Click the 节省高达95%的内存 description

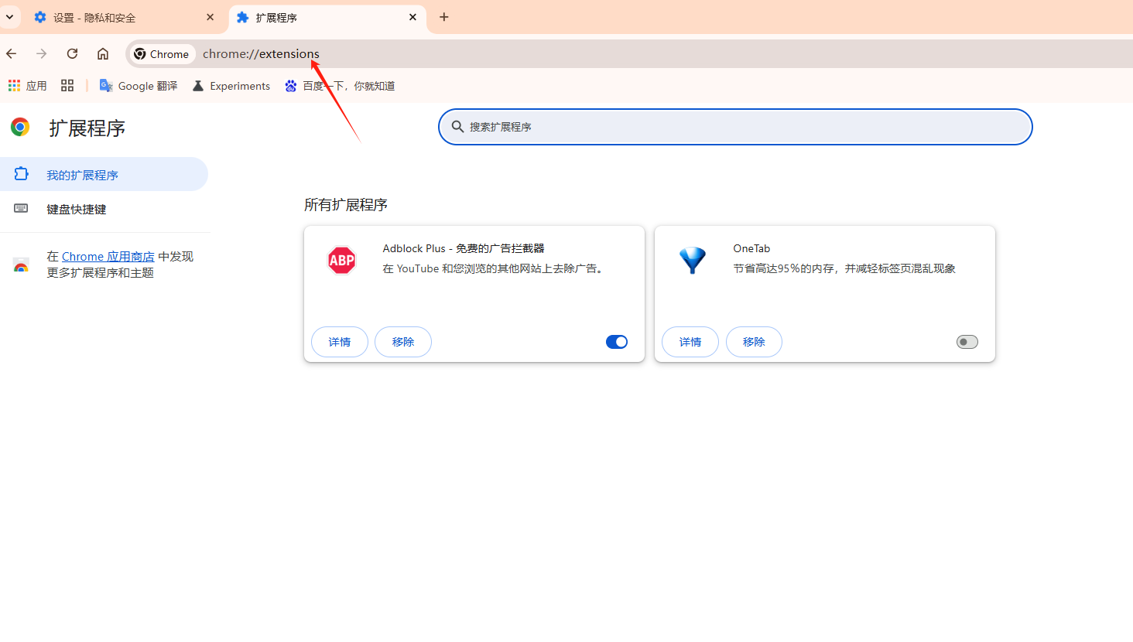coord(844,268)
